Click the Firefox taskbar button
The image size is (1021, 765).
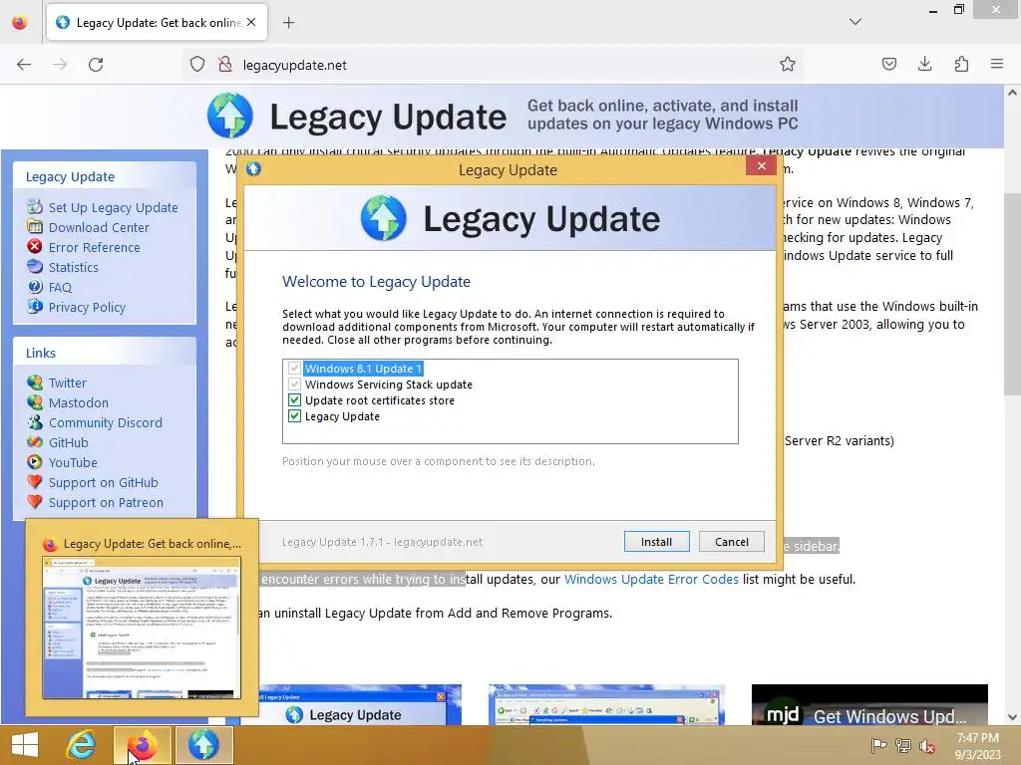[143, 745]
